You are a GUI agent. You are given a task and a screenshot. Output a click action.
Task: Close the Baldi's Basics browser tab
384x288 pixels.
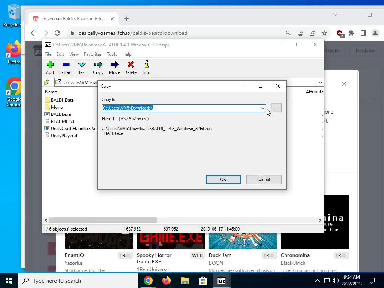click(112, 19)
